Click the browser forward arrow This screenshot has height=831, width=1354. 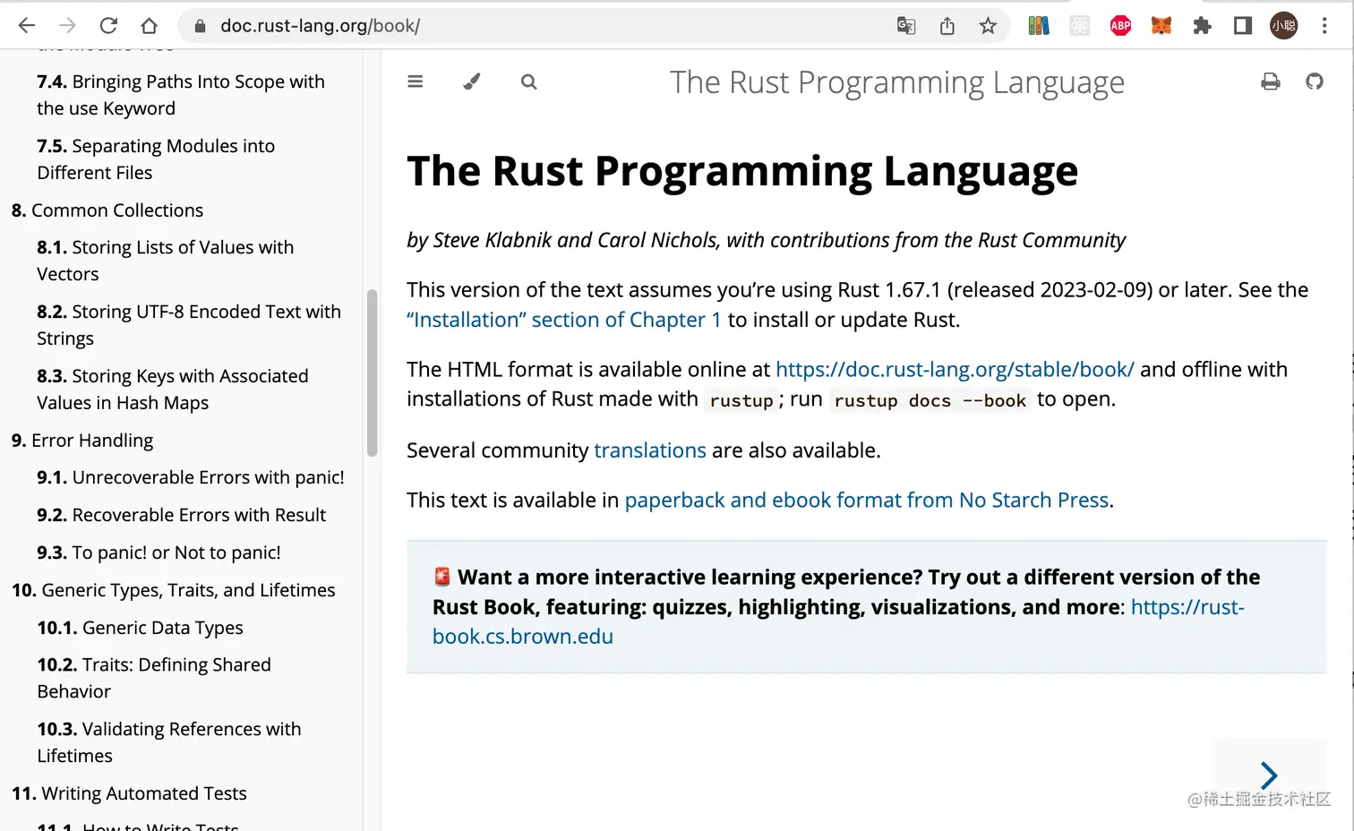[67, 25]
